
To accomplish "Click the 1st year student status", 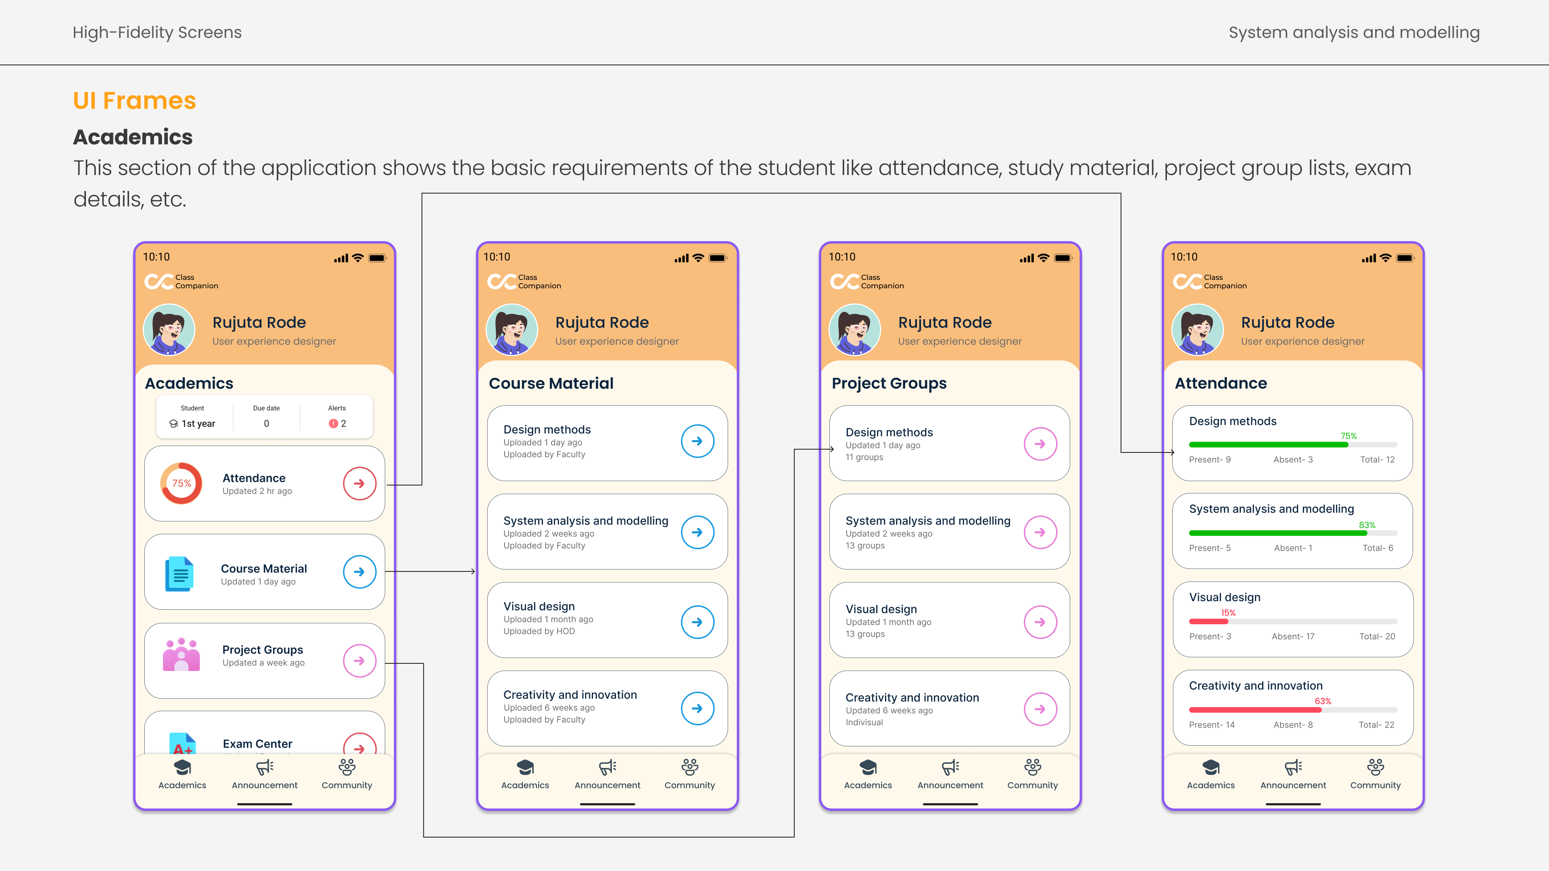I will tap(192, 424).
